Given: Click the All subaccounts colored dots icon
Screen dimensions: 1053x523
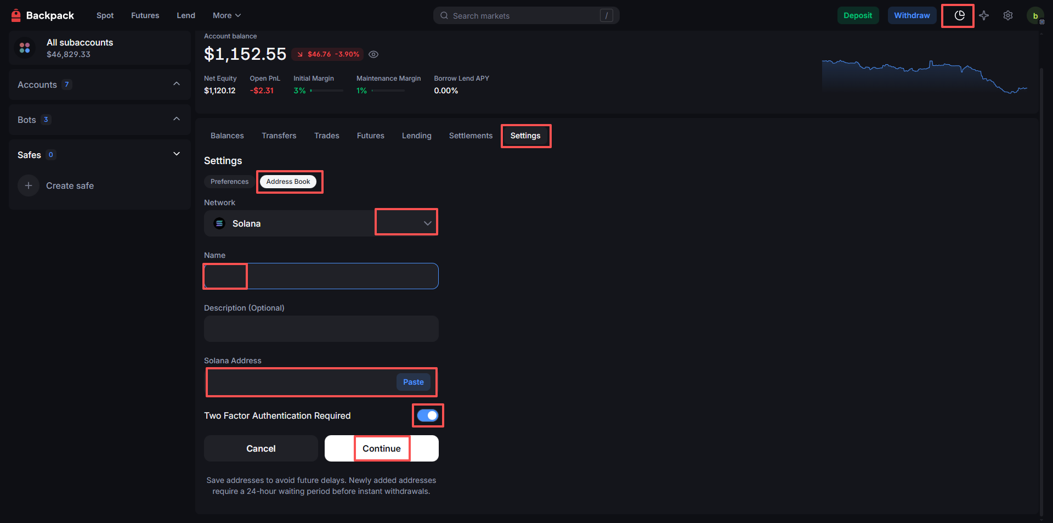Looking at the screenshot, I should (25, 48).
